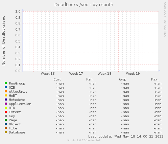Click RowGroup's Cur -nan value
168x144 pixels.
click(x=60, y=84)
